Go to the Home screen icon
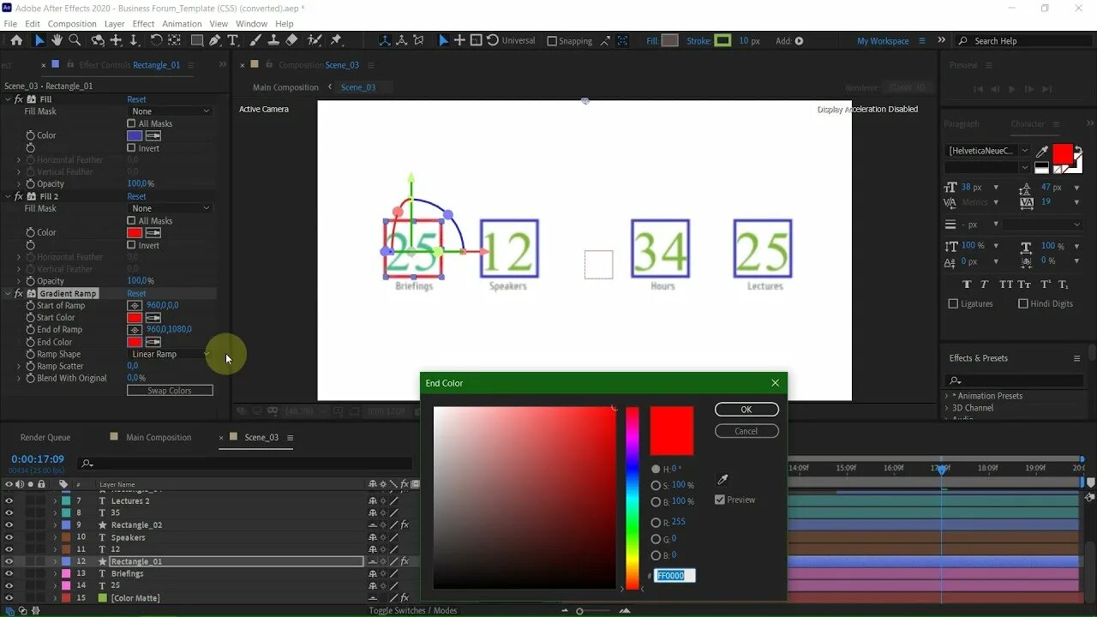1097x617 pixels. (16, 40)
